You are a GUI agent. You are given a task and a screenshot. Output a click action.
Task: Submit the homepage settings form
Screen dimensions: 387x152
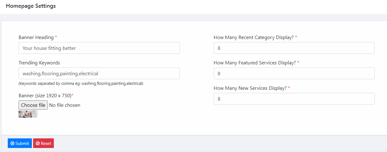[x=20, y=143]
